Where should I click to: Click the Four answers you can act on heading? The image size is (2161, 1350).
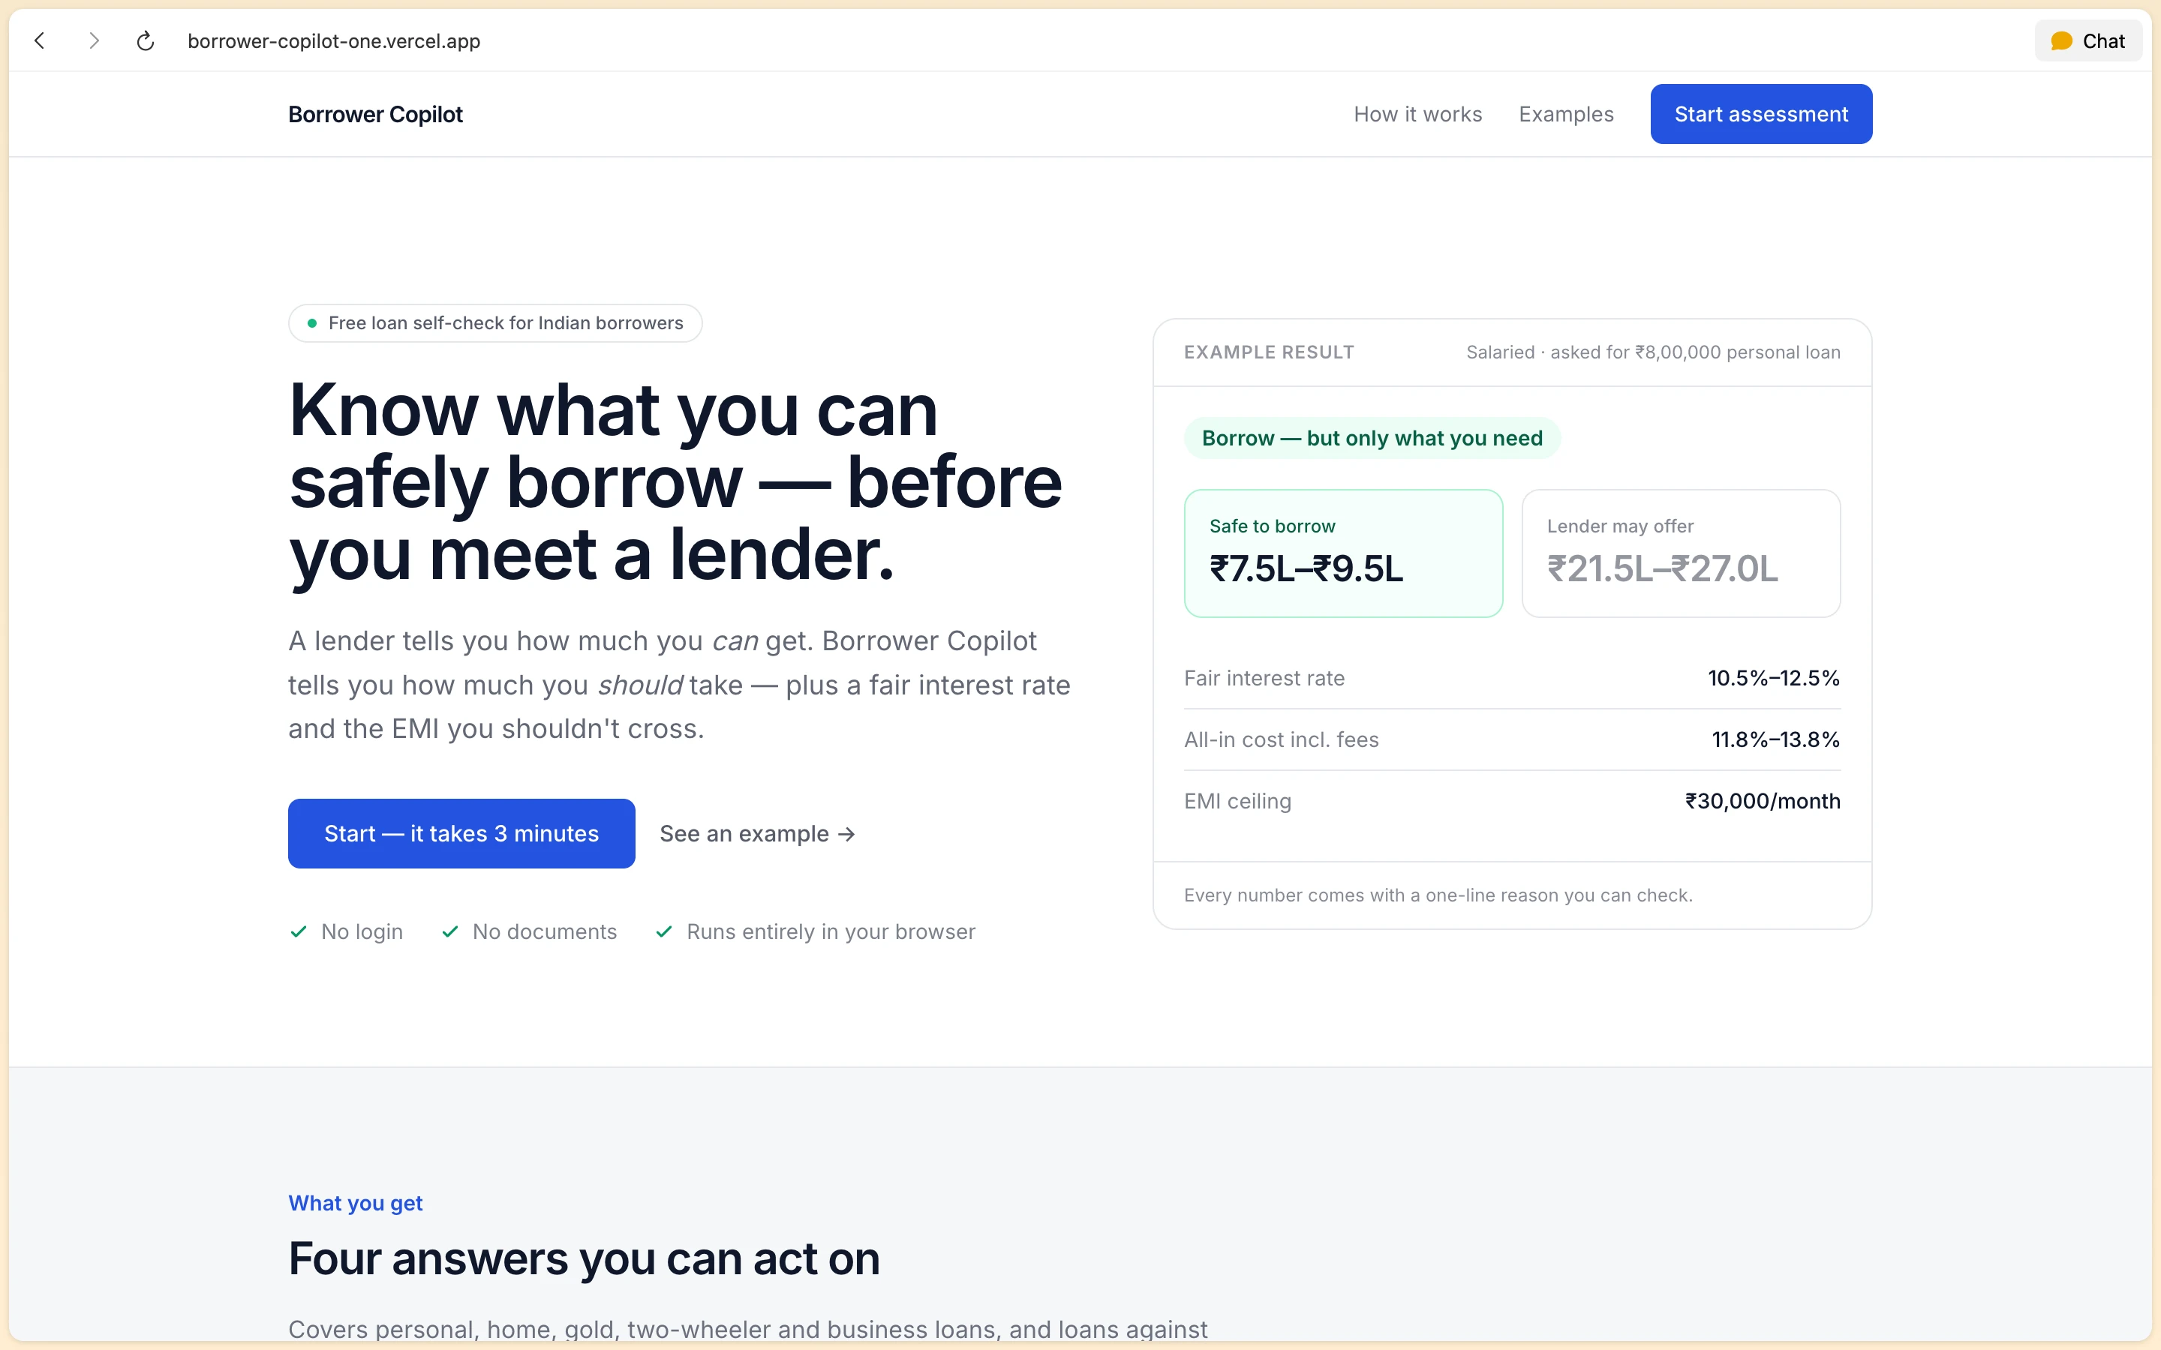(x=584, y=1258)
